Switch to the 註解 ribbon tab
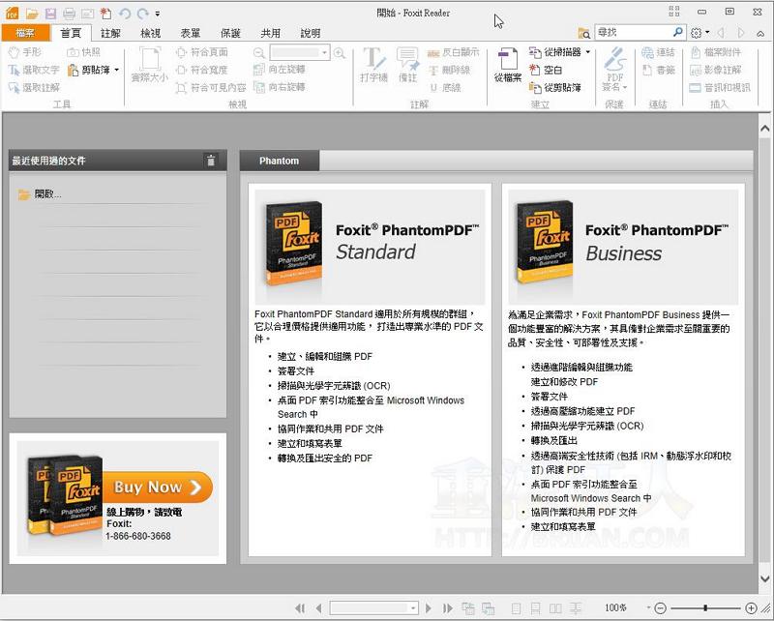 [x=110, y=33]
